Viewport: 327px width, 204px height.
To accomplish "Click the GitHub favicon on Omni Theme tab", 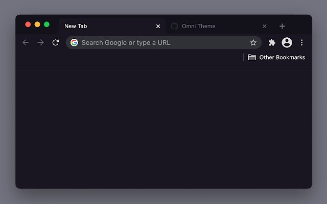I will (174, 26).
